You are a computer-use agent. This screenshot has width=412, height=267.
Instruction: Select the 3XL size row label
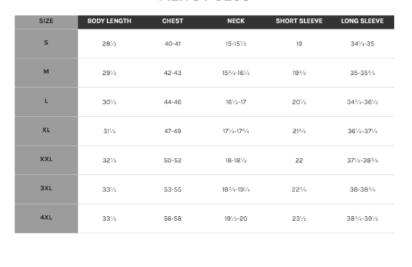pos(46,188)
